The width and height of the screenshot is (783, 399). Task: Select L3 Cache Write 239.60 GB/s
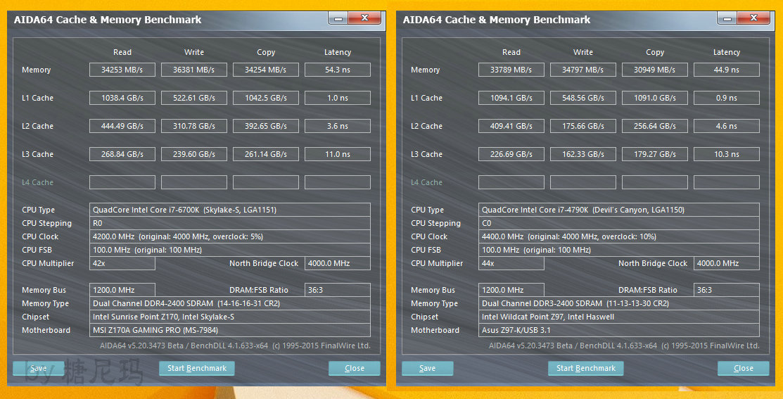tap(194, 154)
